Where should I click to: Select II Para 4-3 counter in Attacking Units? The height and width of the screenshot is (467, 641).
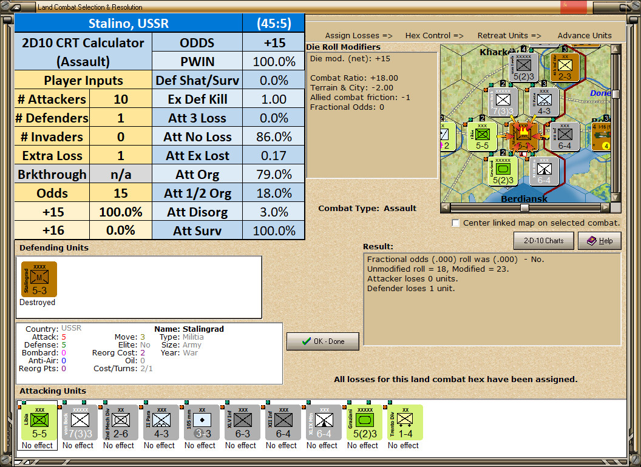point(161,423)
